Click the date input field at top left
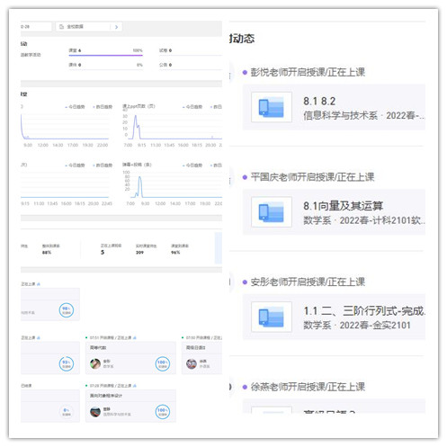Screen dimensions: 447x447 pos(36,27)
